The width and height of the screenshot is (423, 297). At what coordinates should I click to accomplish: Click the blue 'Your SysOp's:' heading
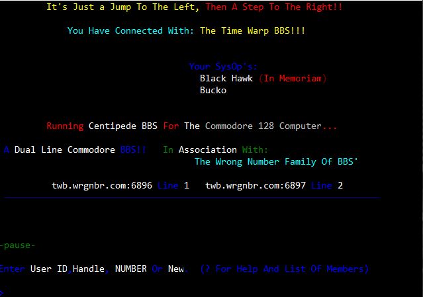[x=223, y=66]
